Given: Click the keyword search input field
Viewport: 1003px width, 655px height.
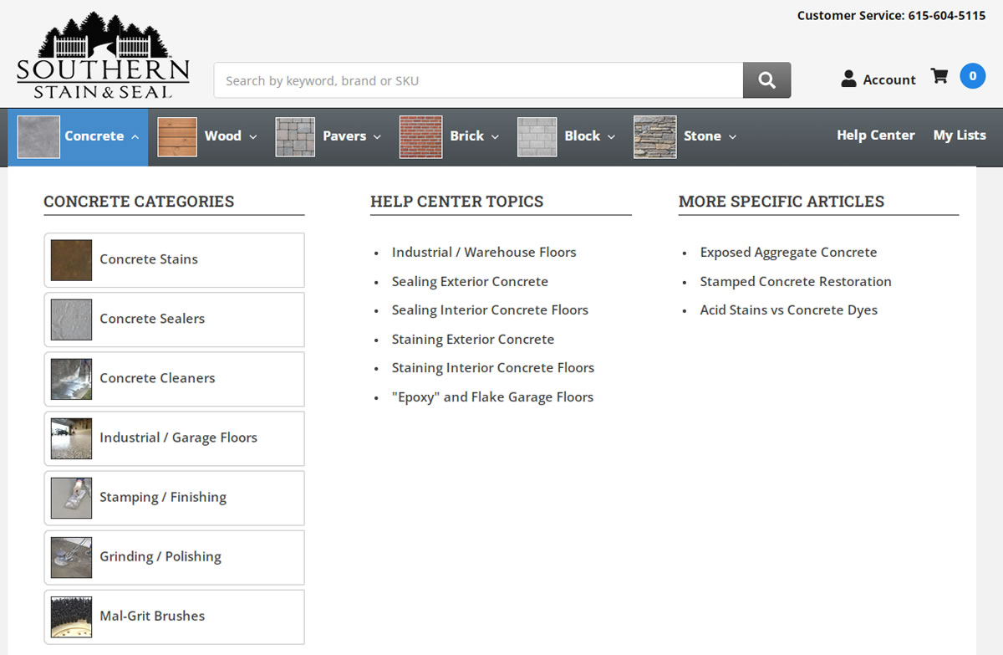Looking at the screenshot, I should coord(478,81).
